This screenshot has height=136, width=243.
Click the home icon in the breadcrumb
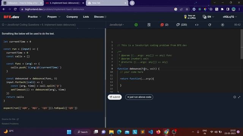[3, 25]
